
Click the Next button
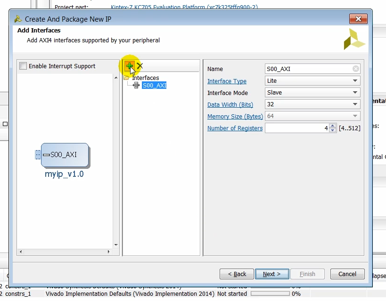pos(272,274)
